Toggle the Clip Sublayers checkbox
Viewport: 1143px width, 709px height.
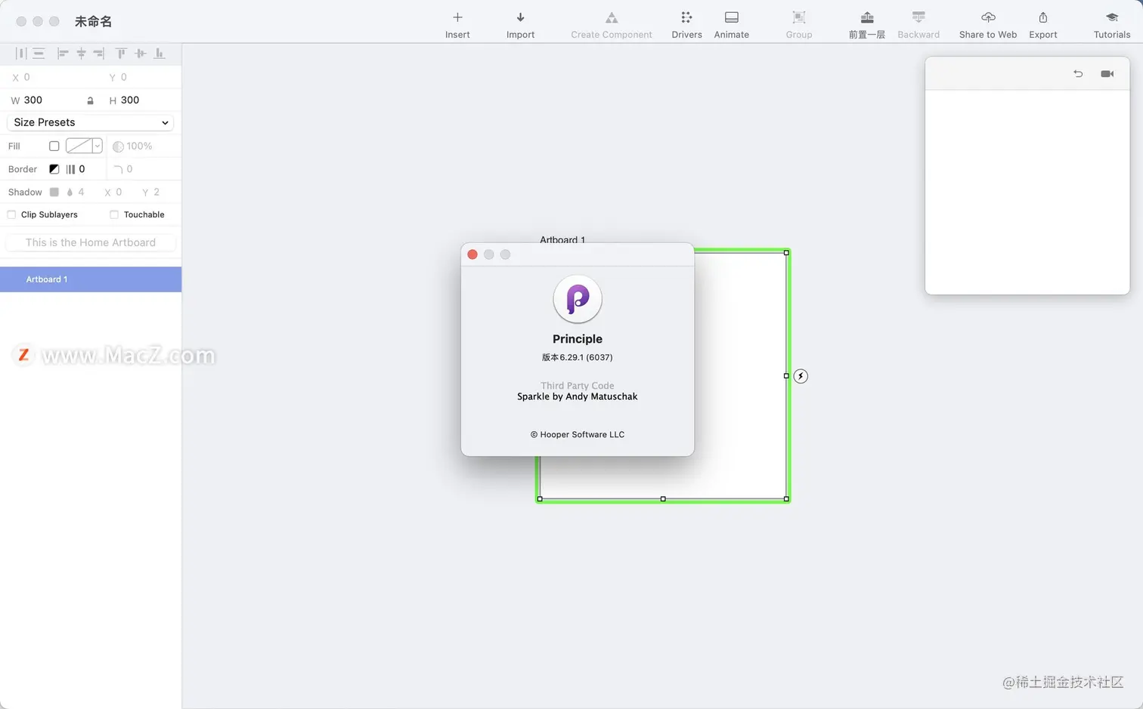pyautogui.click(x=11, y=214)
